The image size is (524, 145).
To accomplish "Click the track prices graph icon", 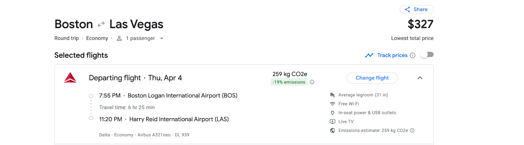I will (x=369, y=55).
